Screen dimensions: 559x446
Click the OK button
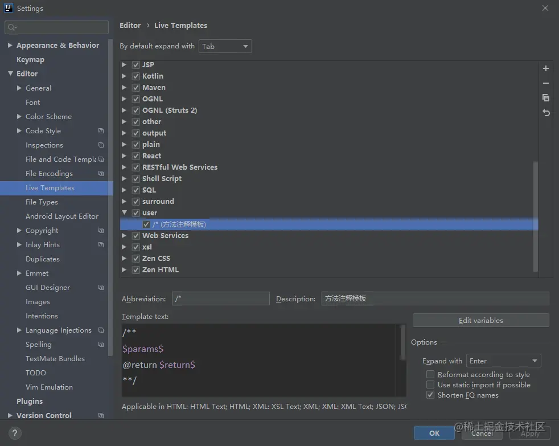coord(434,433)
